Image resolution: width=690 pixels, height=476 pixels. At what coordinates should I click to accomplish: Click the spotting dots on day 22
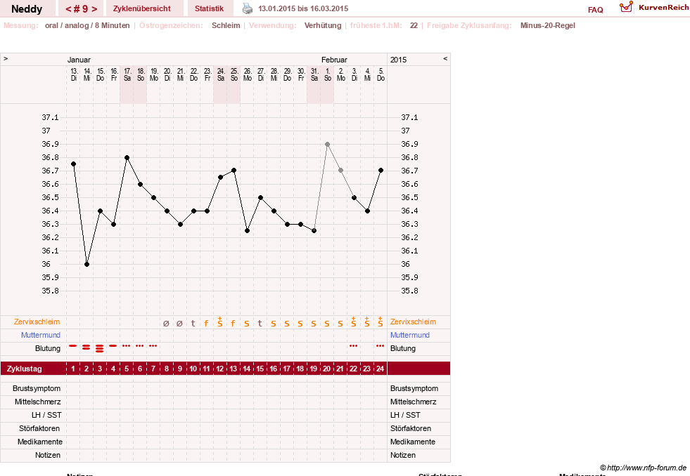pyautogui.click(x=353, y=346)
